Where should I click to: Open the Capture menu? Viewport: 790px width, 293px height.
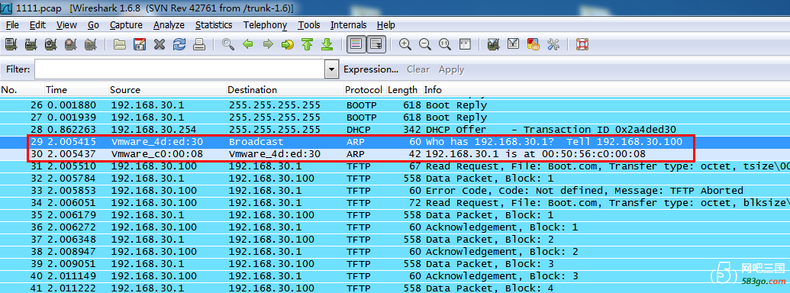click(x=126, y=24)
